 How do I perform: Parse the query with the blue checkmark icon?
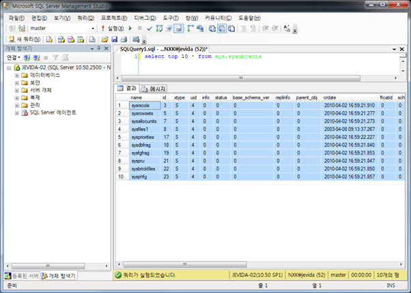(x=150, y=28)
